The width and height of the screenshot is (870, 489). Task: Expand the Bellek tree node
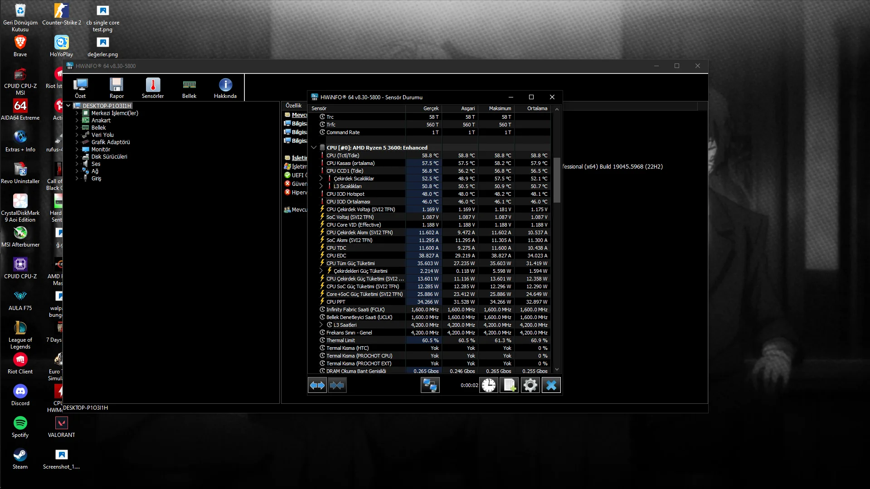coord(77,128)
